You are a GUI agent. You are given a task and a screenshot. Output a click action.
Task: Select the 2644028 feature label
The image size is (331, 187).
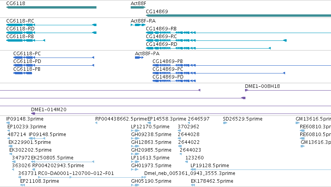click(x=189, y=135)
